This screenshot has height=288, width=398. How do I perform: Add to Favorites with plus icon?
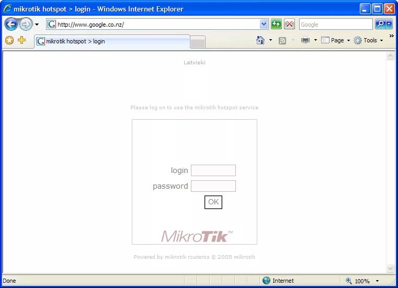pyautogui.click(x=22, y=40)
